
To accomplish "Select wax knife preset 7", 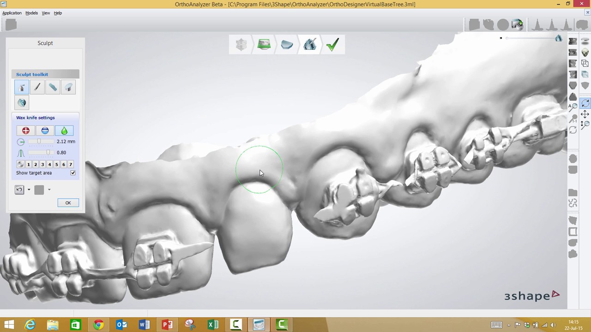I will [71, 165].
